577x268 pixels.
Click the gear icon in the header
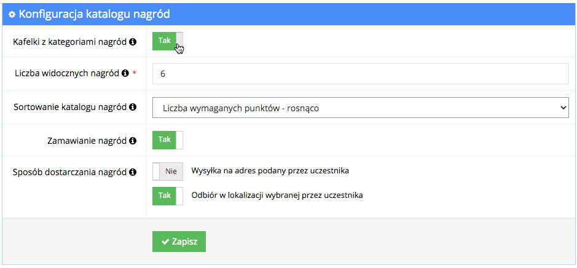point(12,14)
